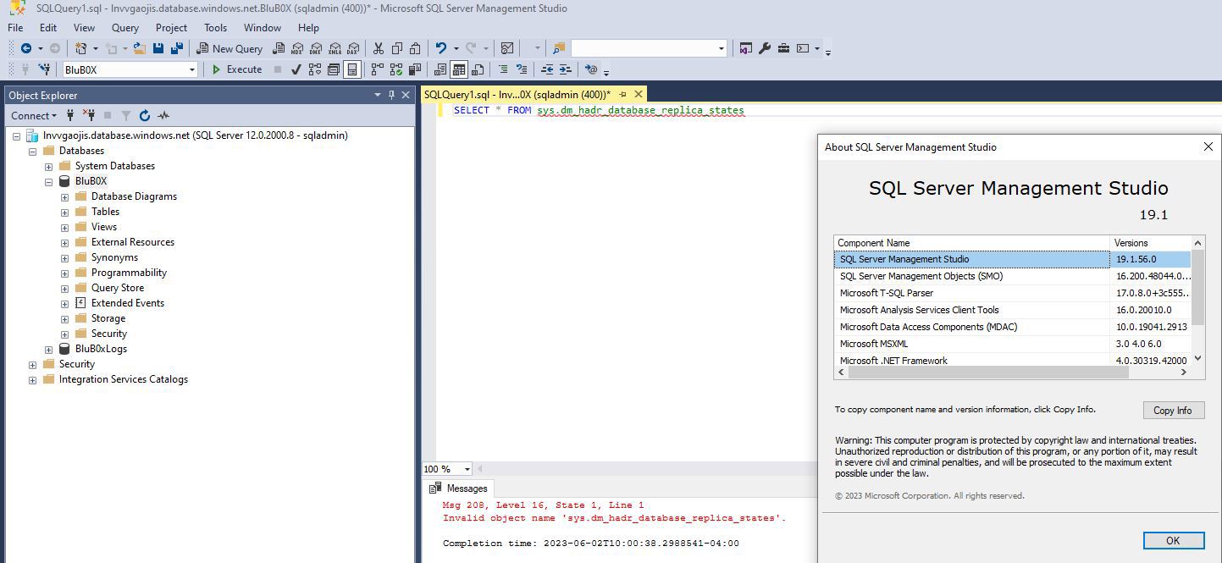The width and height of the screenshot is (1222, 563).
Task: Toggle Include Actual Execution Plan
Action: pyautogui.click(x=377, y=69)
